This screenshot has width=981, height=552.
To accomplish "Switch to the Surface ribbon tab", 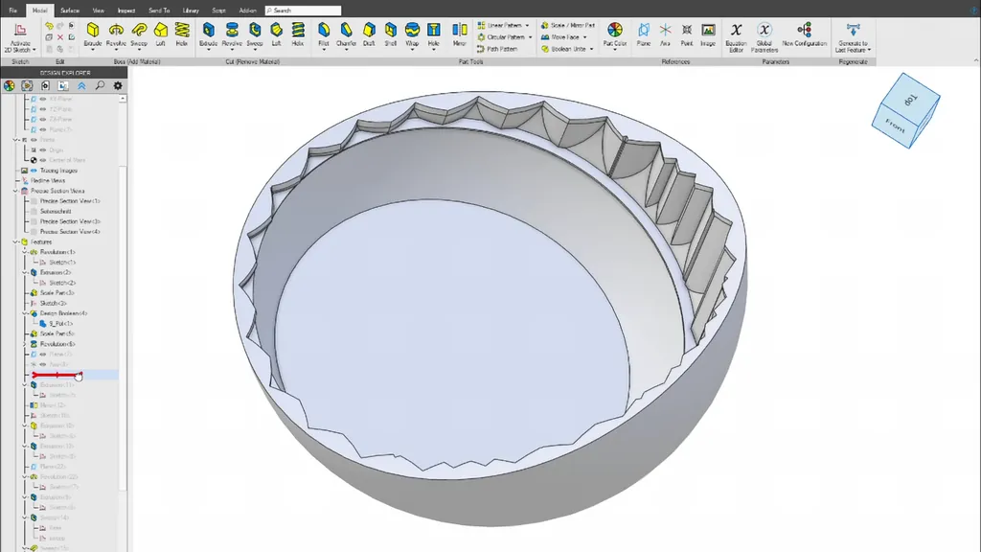I will (x=69, y=11).
